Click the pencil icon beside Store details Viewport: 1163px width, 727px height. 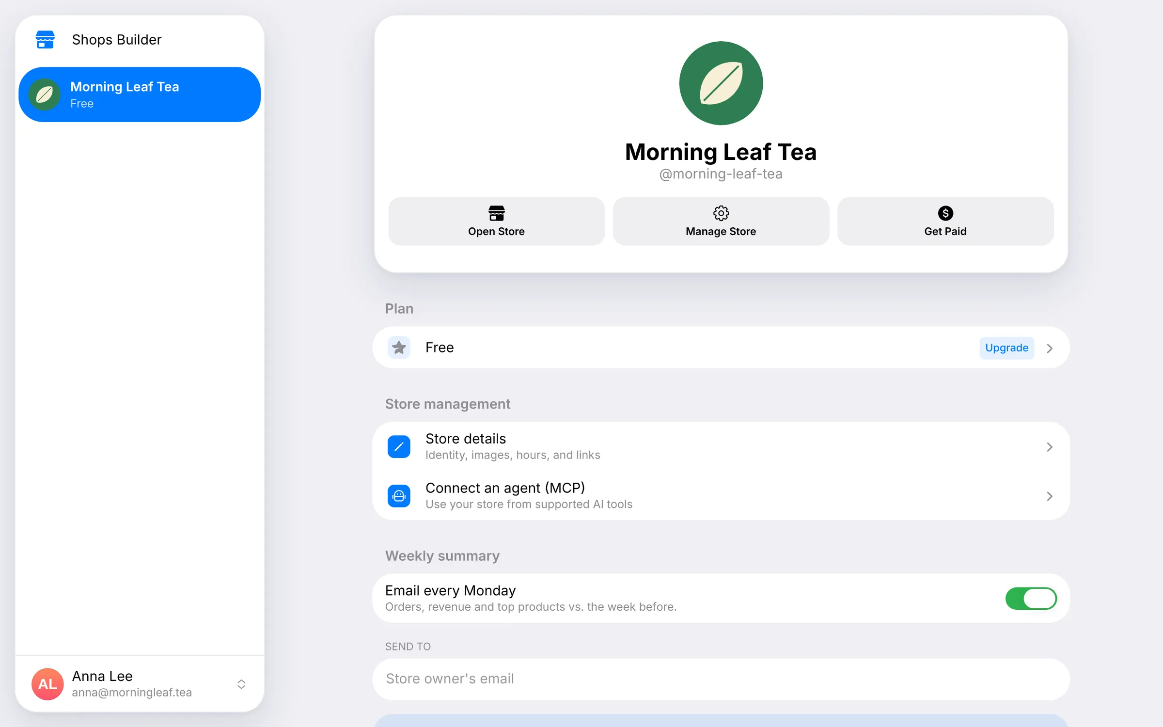coord(399,447)
